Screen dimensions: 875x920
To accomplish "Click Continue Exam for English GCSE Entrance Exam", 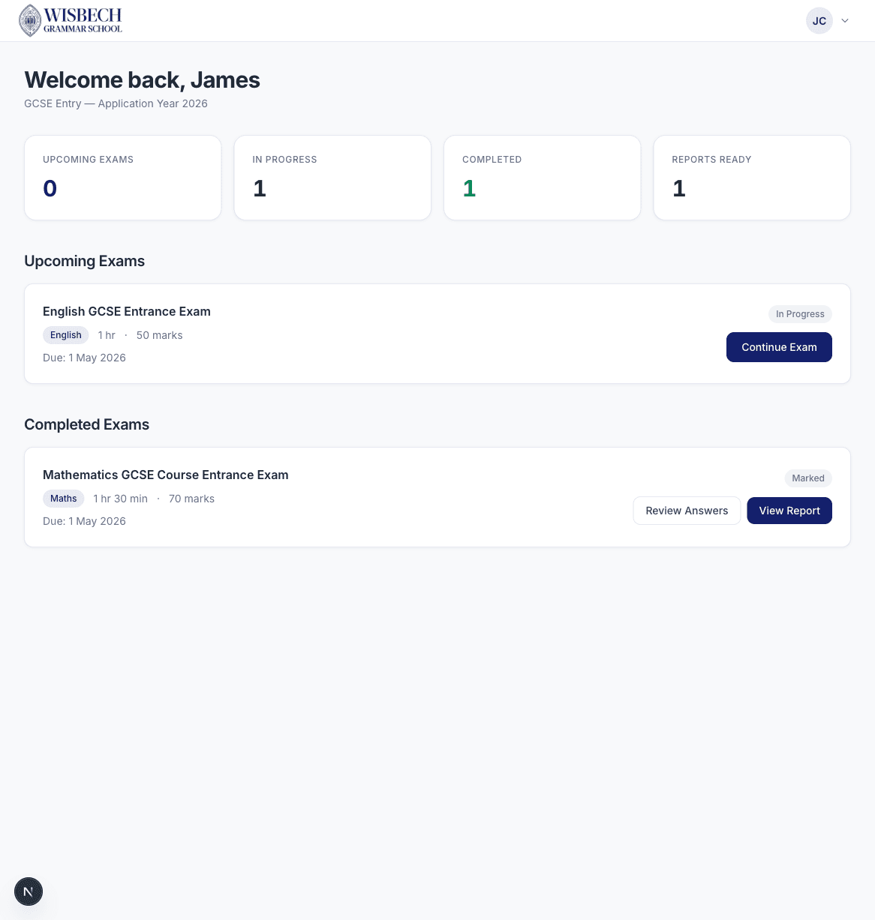I will tap(779, 347).
